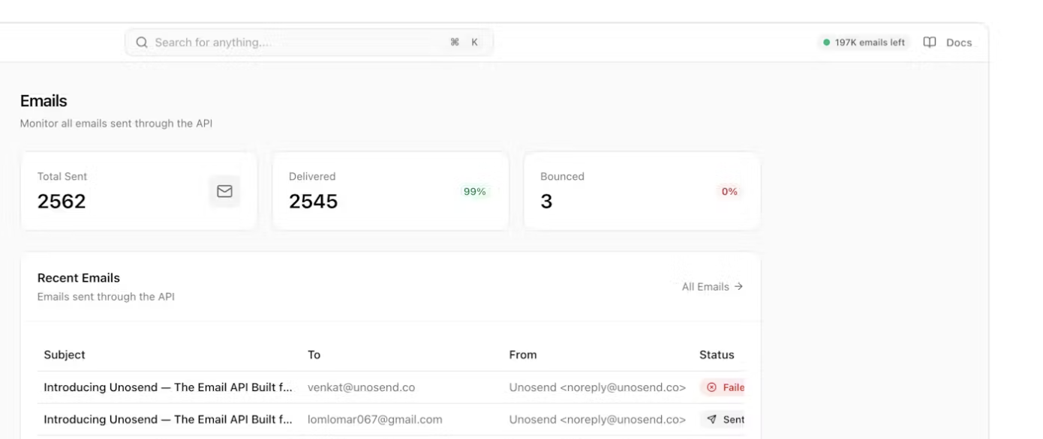Click the ⌘ K shortcut hint

click(464, 43)
